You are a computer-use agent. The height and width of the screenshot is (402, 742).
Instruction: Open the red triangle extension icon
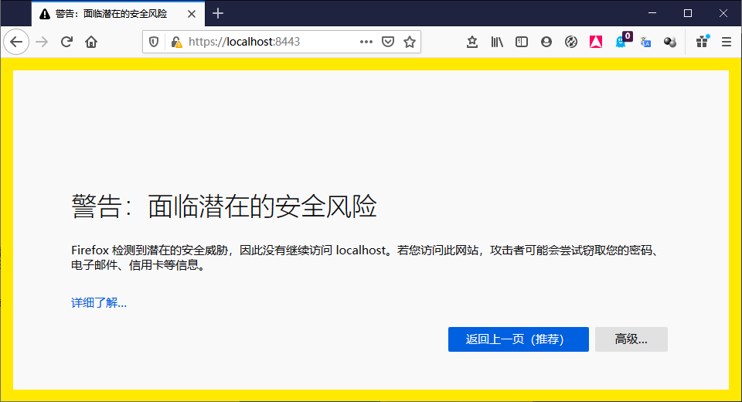596,43
